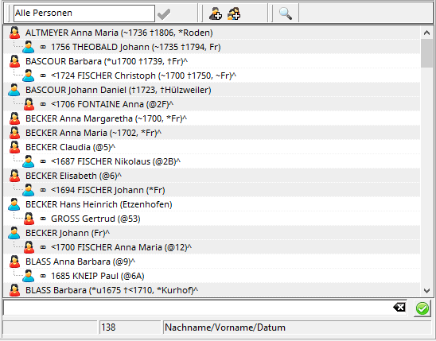This screenshot has height=341, width=436.
Task: Click the female icon of ALTMEYER Anna Maria
Action: pyautogui.click(x=14, y=33)
